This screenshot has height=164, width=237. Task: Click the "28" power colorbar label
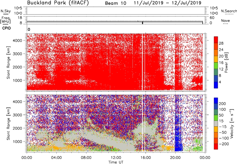(x=221, y=43)
